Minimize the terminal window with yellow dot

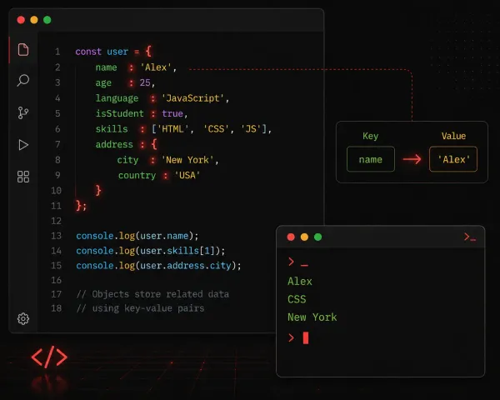pos(304,237)
